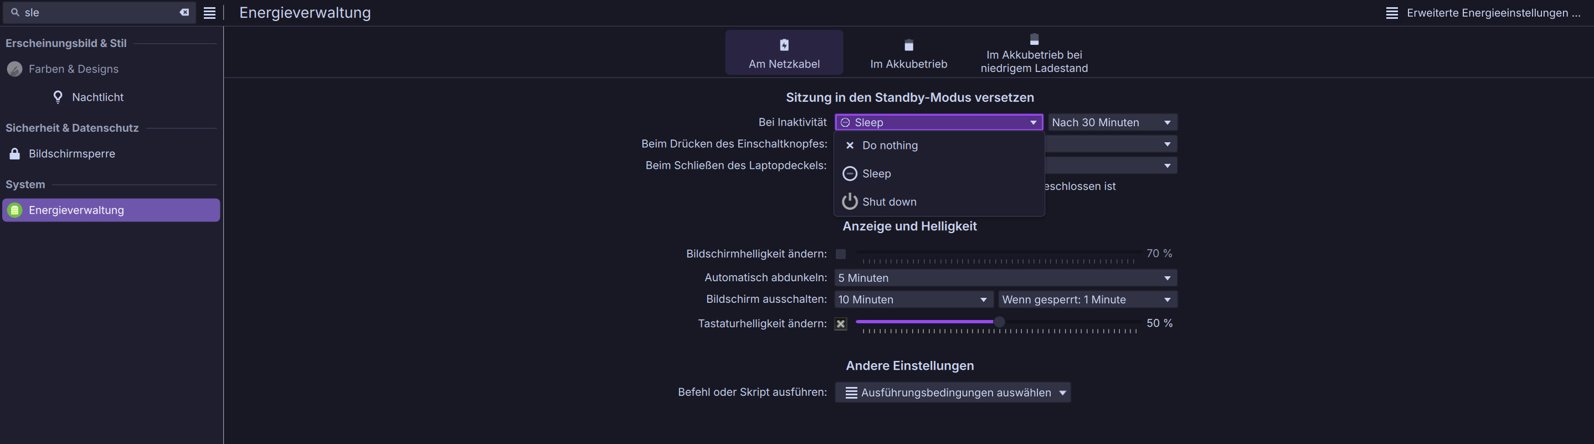Click the Farben & Designs icon
Viewport: 1594px width, 444px height.
(x=15, y=69)
